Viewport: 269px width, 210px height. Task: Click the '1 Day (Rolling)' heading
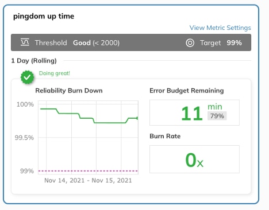click(x=34, y=61)
